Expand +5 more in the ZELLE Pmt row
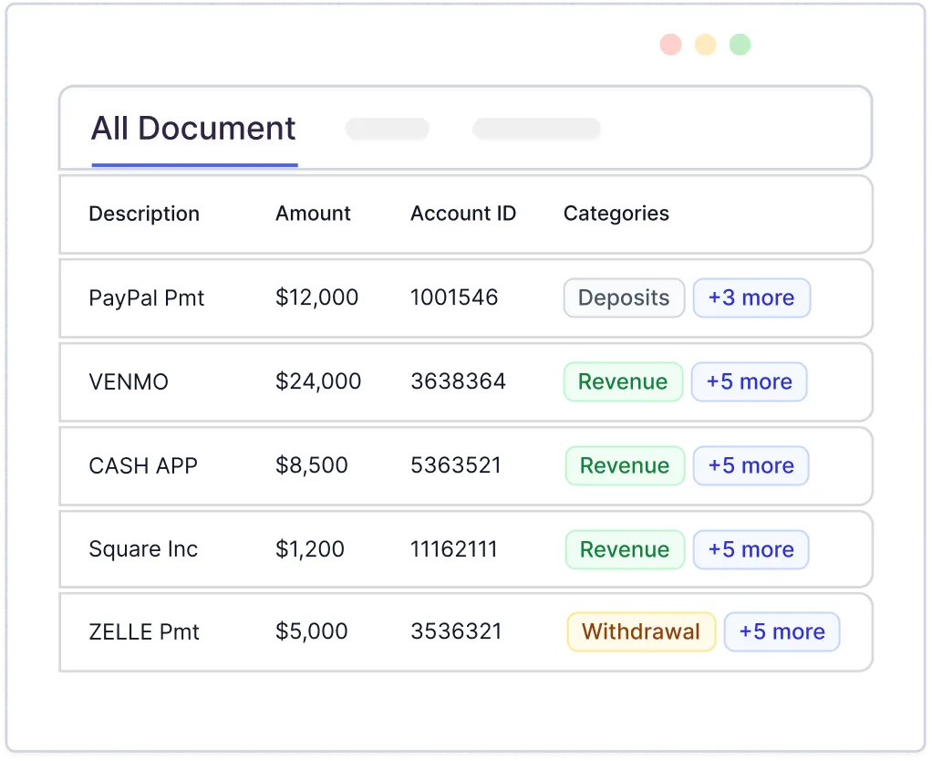Screen dimensions: 932x761 pos(782,631)
